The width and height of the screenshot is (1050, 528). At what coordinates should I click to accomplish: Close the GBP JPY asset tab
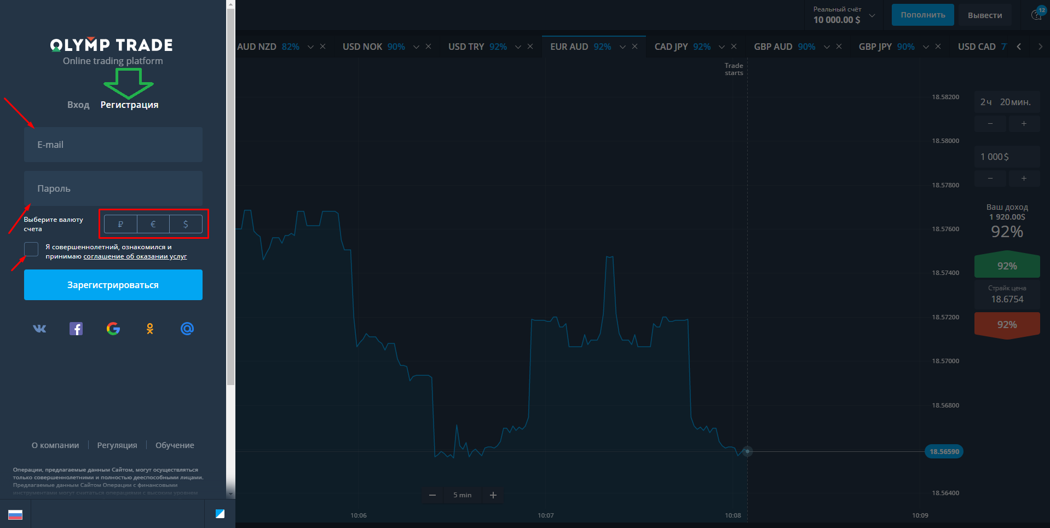(x=938, y=47)
